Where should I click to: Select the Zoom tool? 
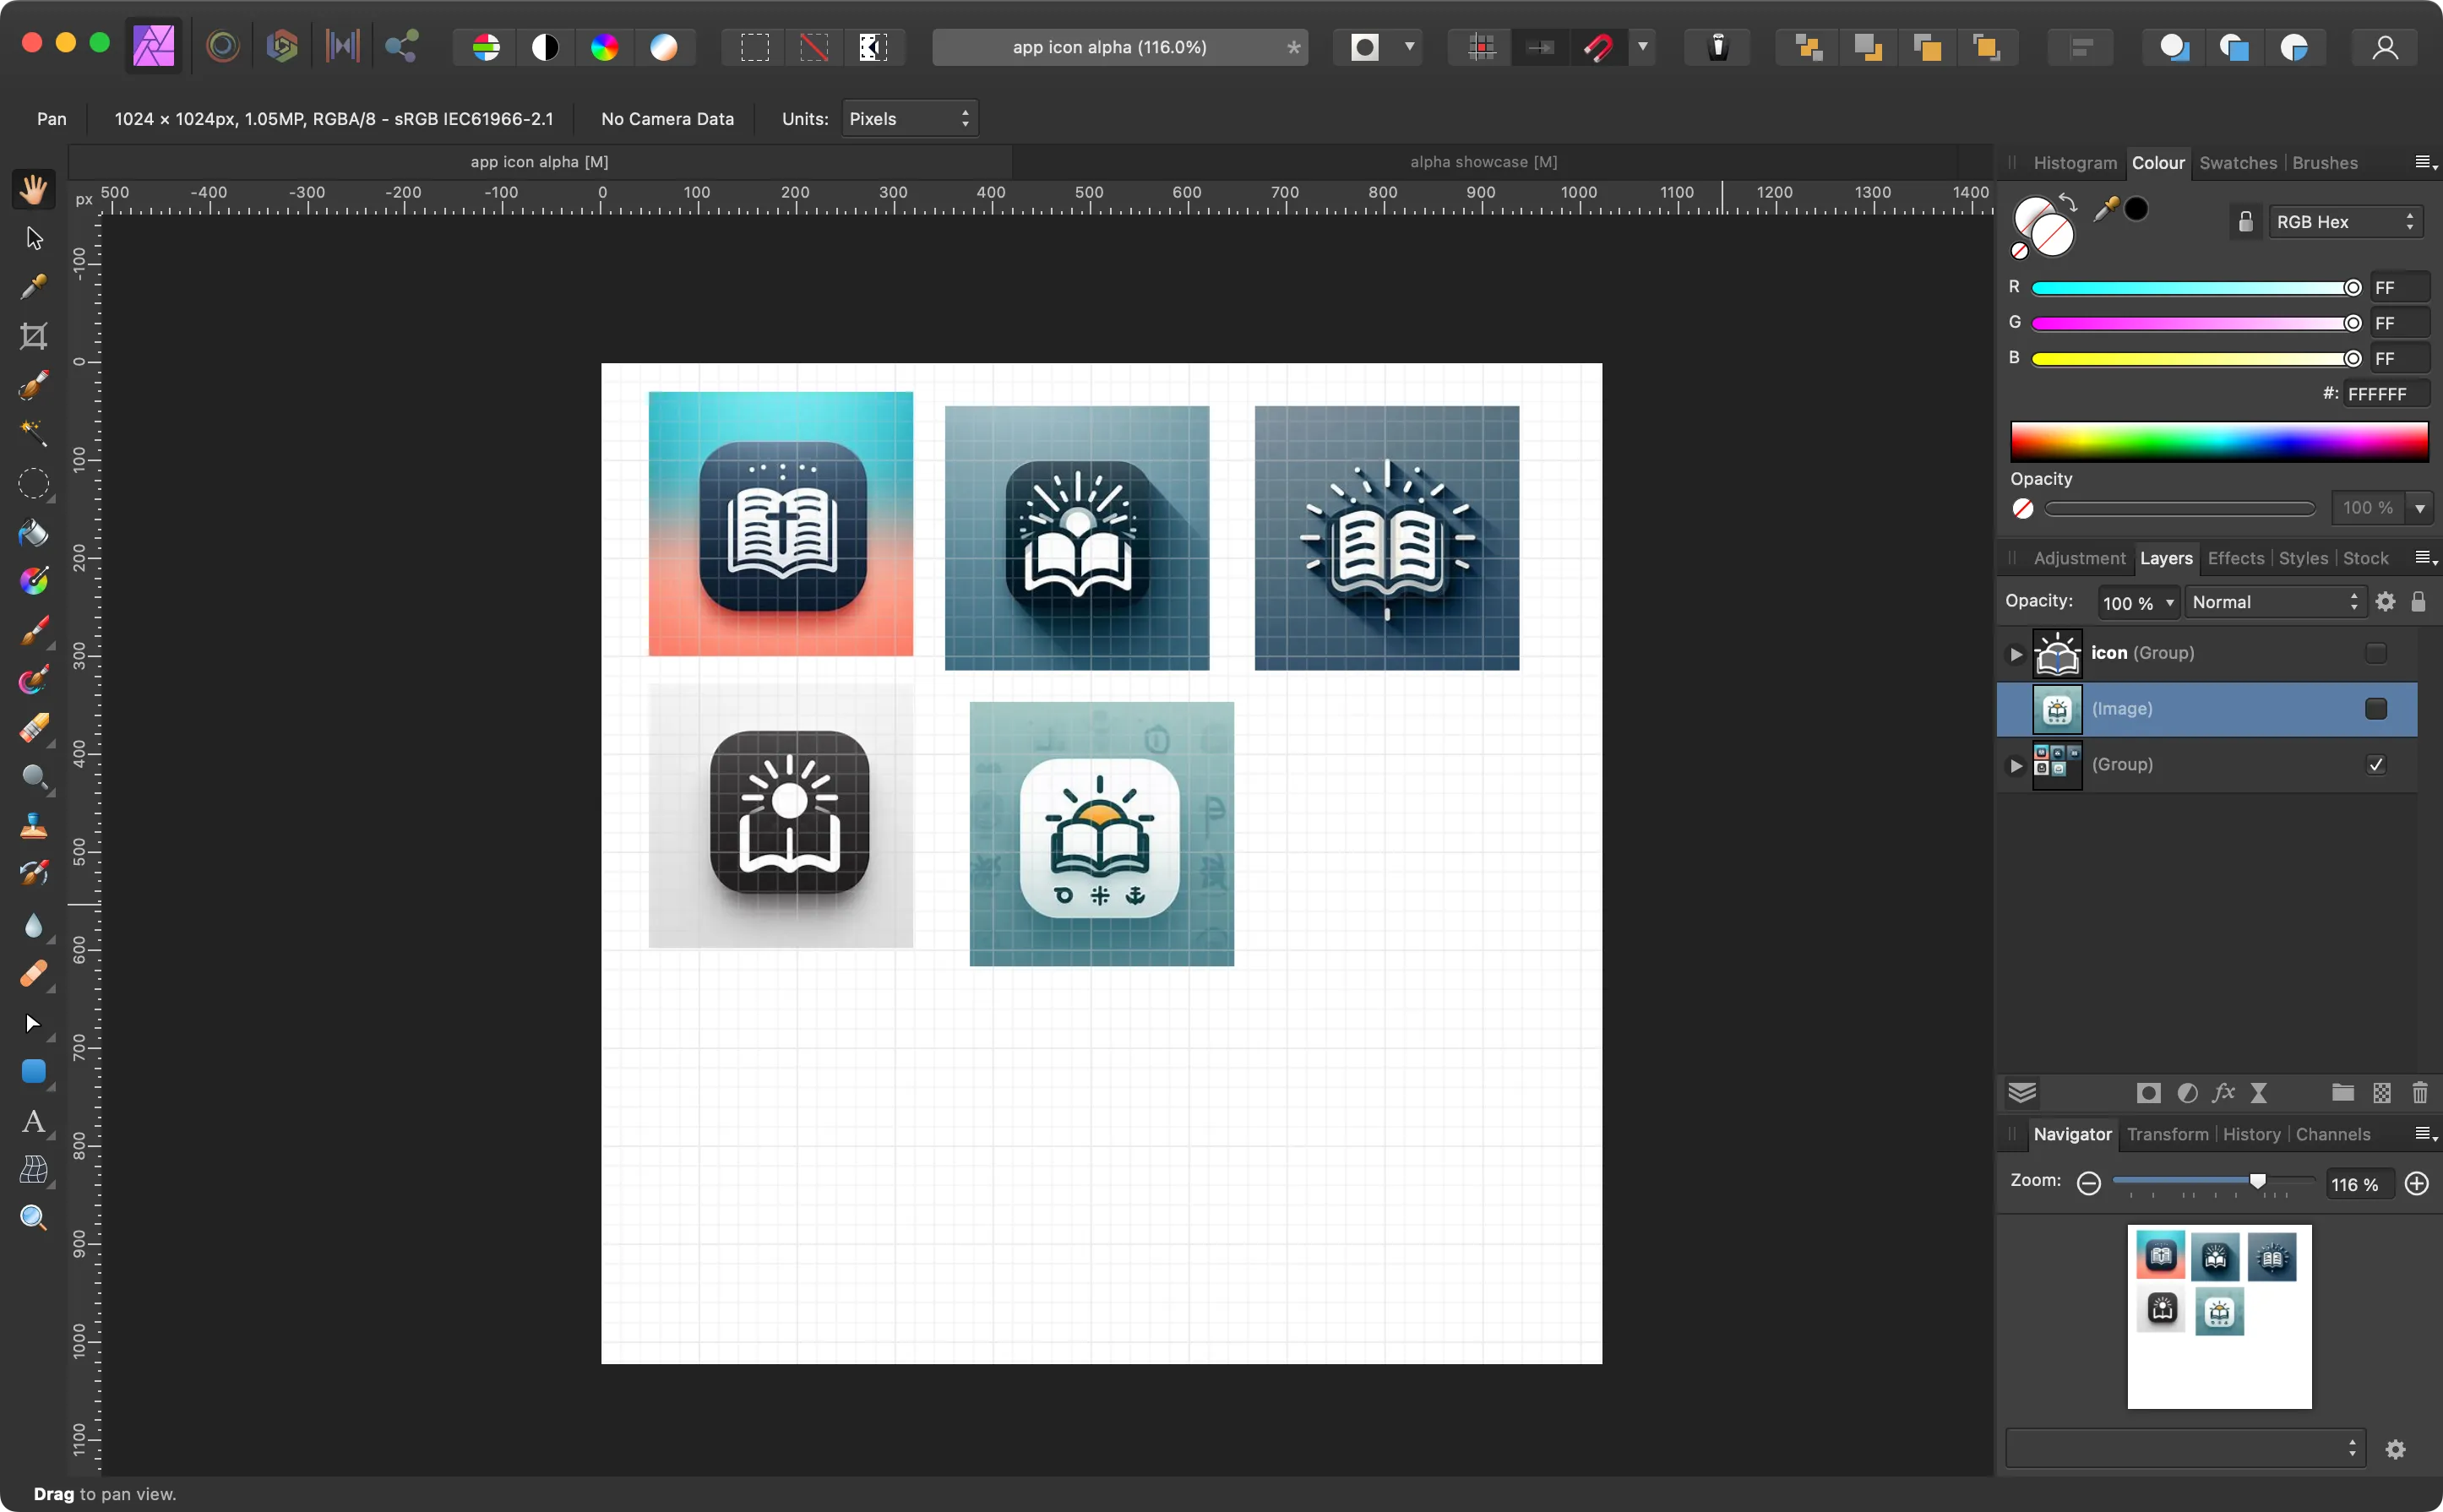pos(33,1217)
